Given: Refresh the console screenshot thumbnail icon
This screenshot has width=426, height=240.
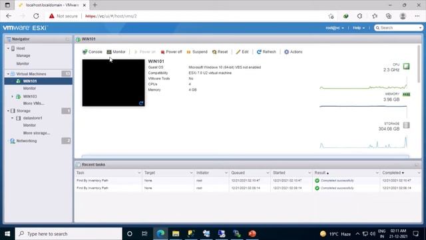Looking at the screenshot, I should click(141, 103).
